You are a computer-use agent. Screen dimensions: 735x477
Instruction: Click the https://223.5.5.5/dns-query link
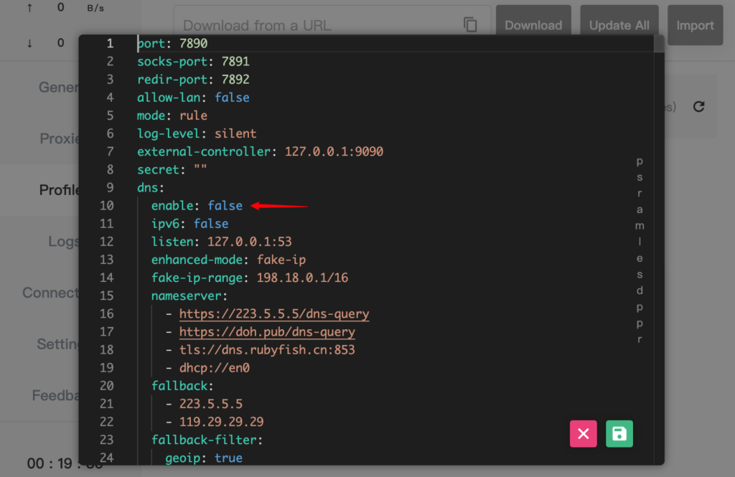[x=274, y=314]
